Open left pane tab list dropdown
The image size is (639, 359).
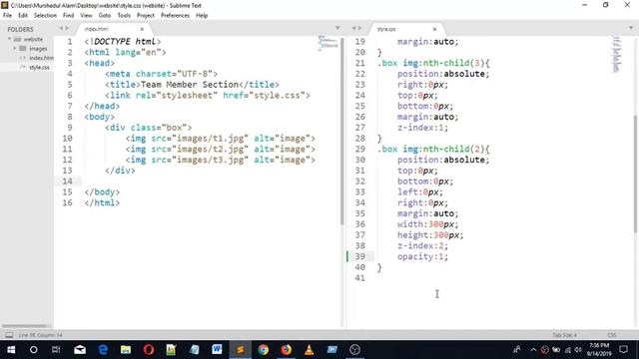coord(337,28)
